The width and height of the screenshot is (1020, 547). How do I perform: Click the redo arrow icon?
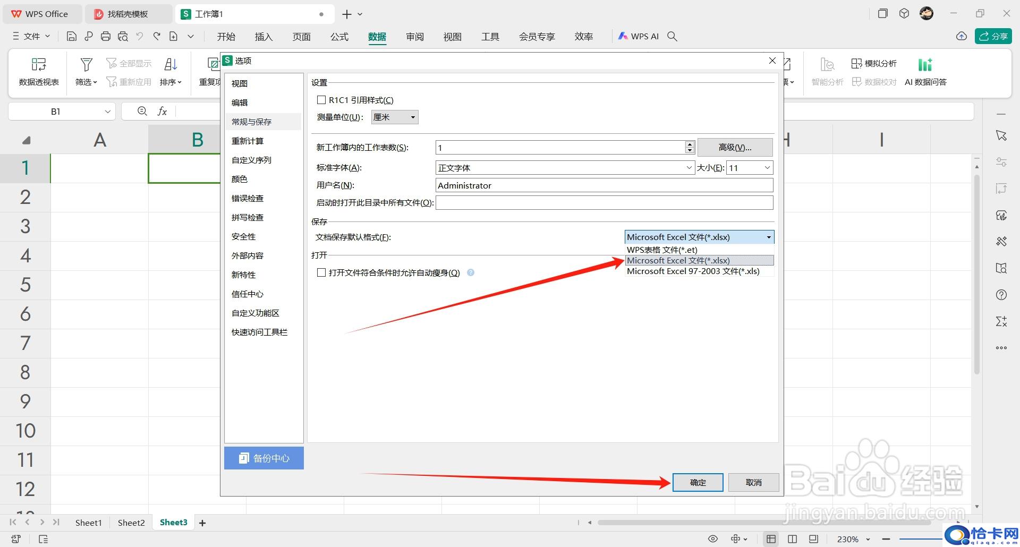coord(157,36)
